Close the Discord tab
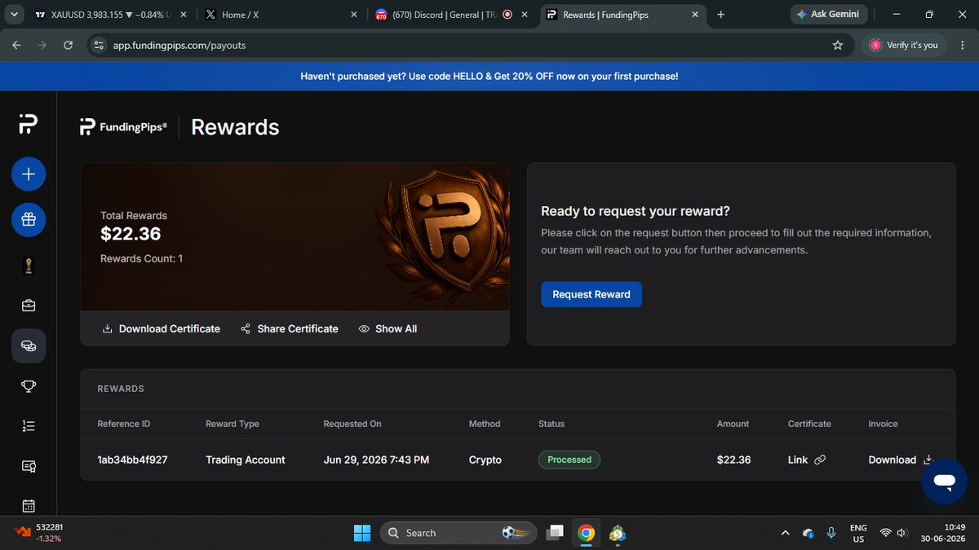Viewport: 979px width, 550px height. (x=524, y=15)
